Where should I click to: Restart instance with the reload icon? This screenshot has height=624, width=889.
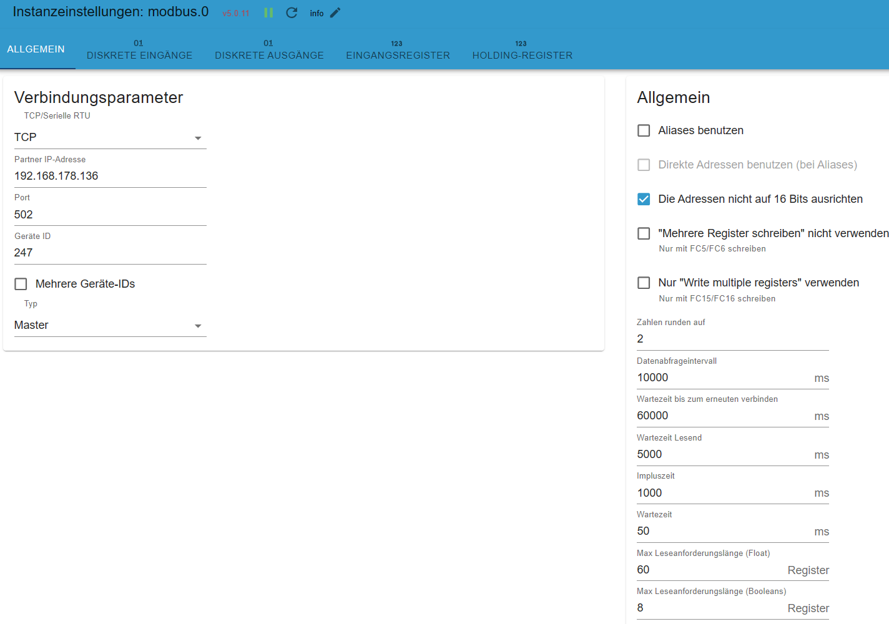(x=292, y=13)
